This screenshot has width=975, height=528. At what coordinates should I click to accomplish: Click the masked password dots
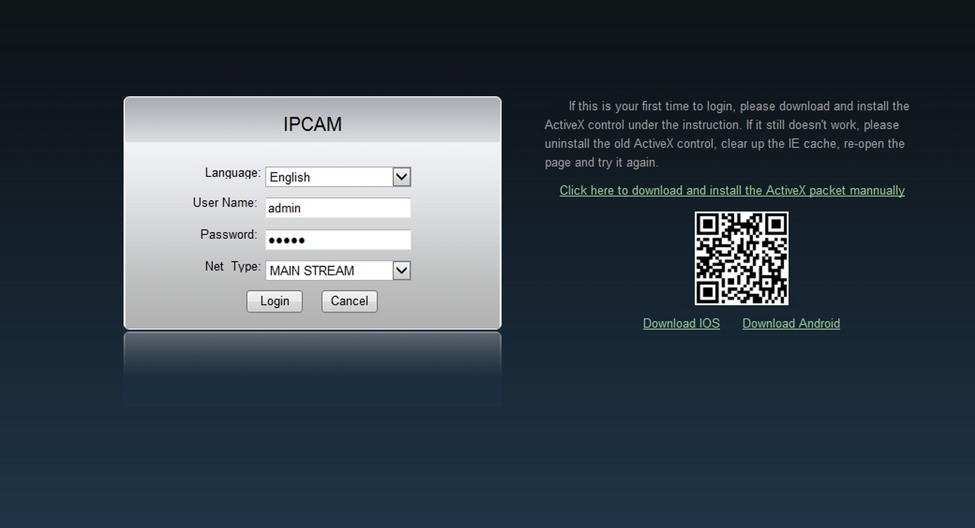[x=286, y=240]
